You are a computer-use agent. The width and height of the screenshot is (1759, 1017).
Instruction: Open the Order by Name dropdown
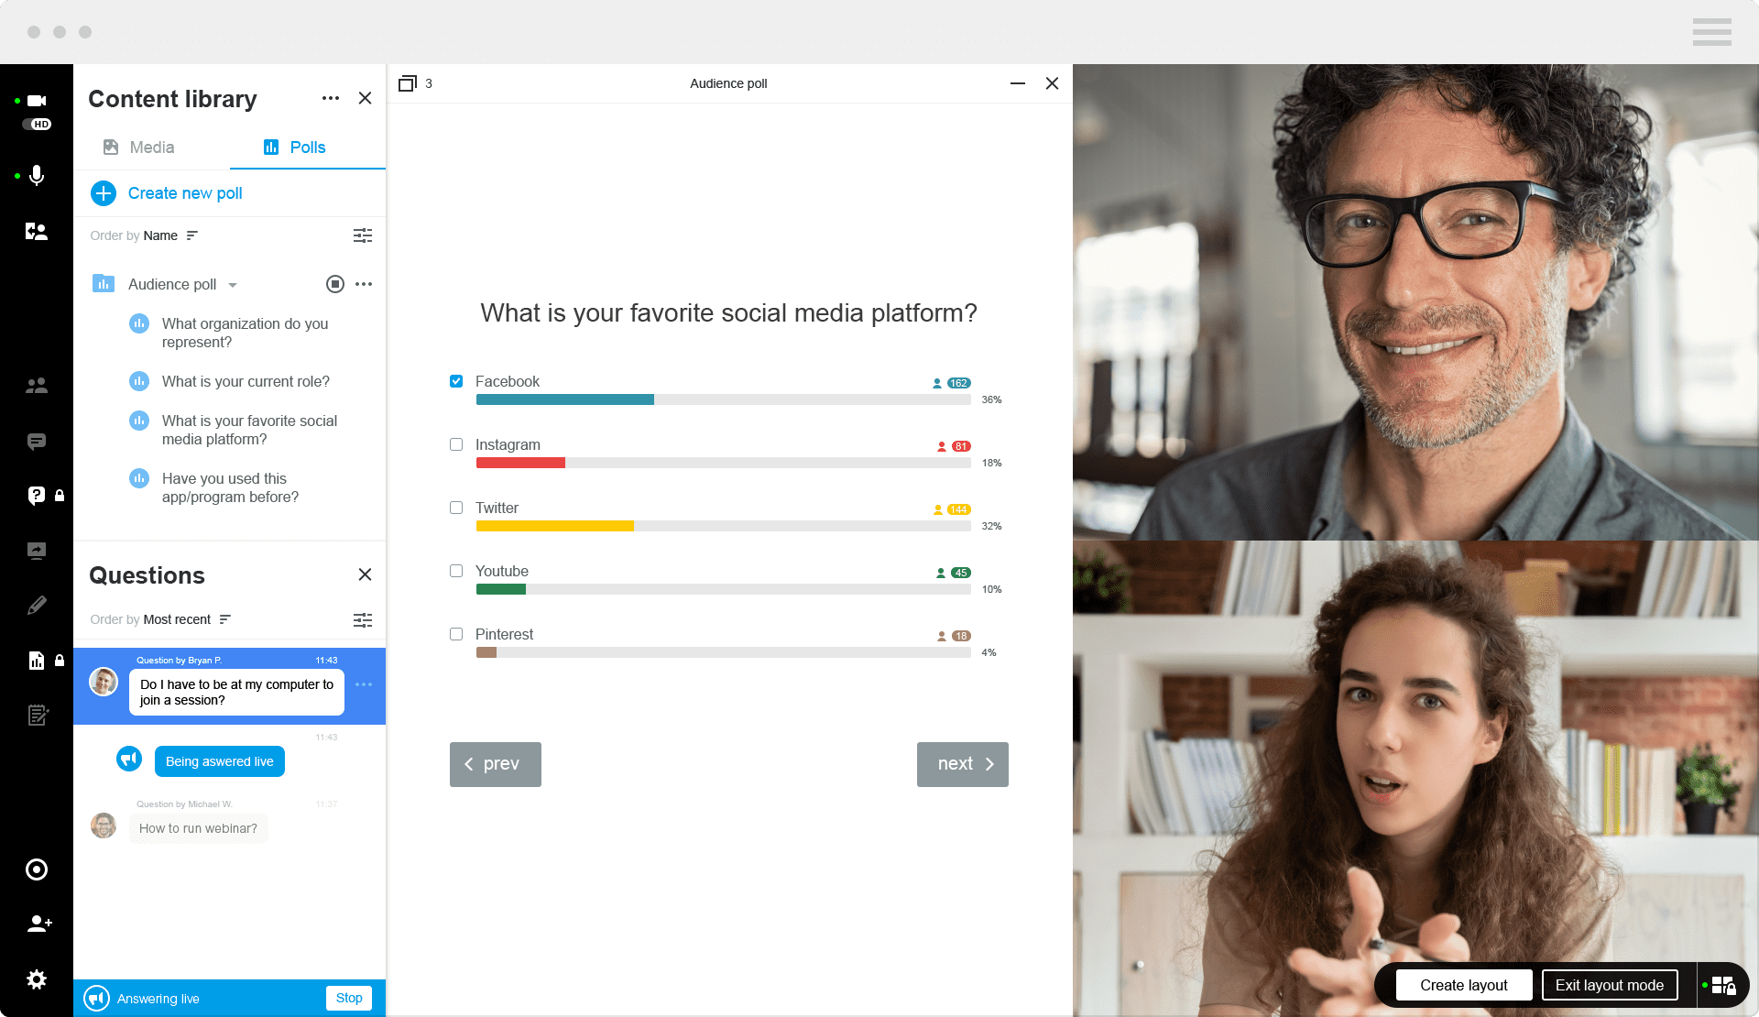169,235
